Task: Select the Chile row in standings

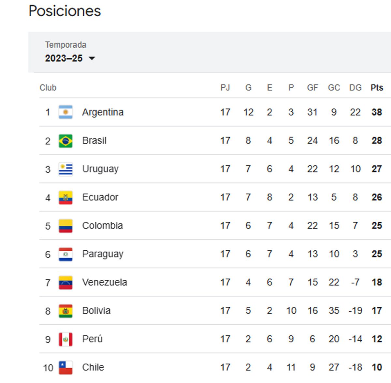Action: coord(215,368)
